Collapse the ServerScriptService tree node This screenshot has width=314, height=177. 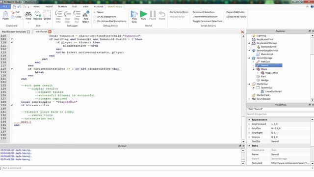click(249, 51)
